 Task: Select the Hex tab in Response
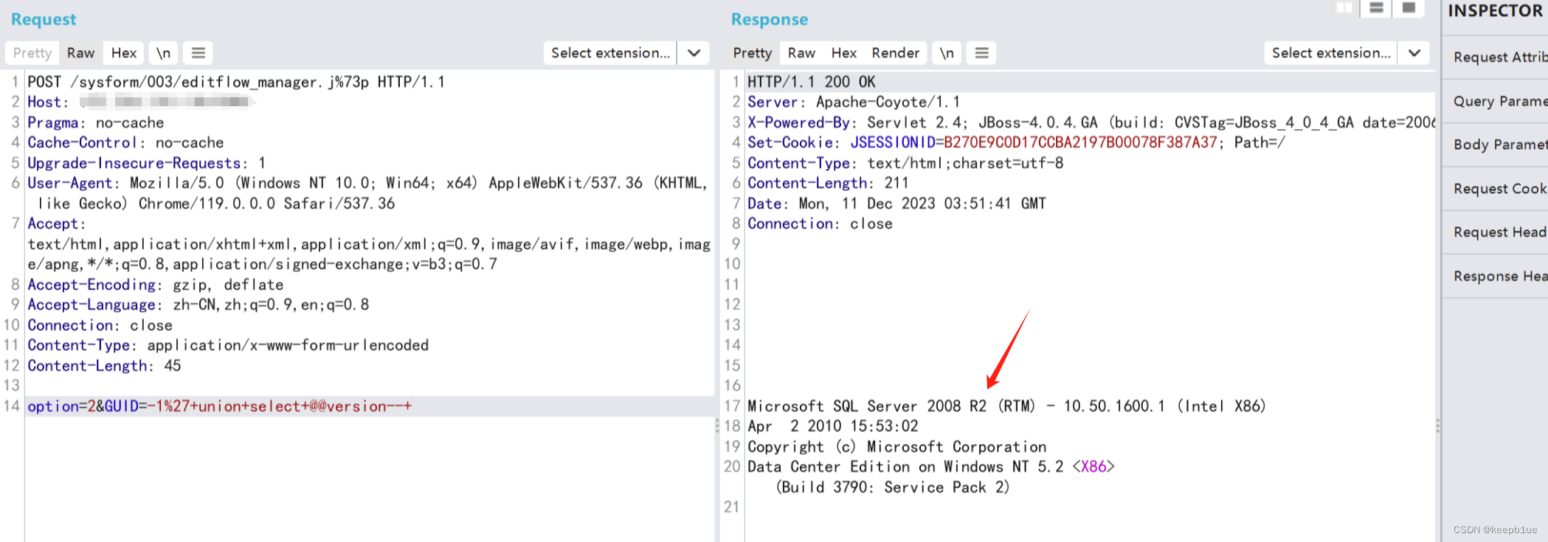click(844, 53)
